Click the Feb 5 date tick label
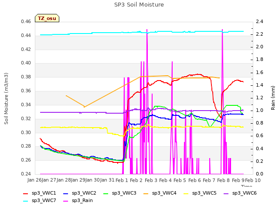This screenshot has width=279, height=209. pyautogui.click(x=180, y=180)
